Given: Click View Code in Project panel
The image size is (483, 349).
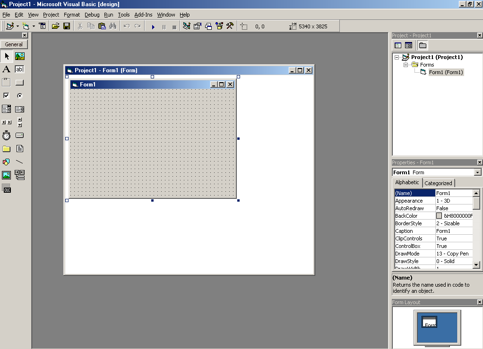Looking at the screenshot, I should coord(398,45).
